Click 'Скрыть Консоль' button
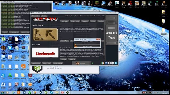The image size is (170, 95). pos(36,63)
